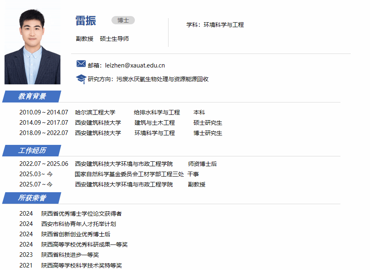Select the 哈尔滨工程大学 education entry
The height and width of the screenshot is (270, 370).
tap(95, 112)
